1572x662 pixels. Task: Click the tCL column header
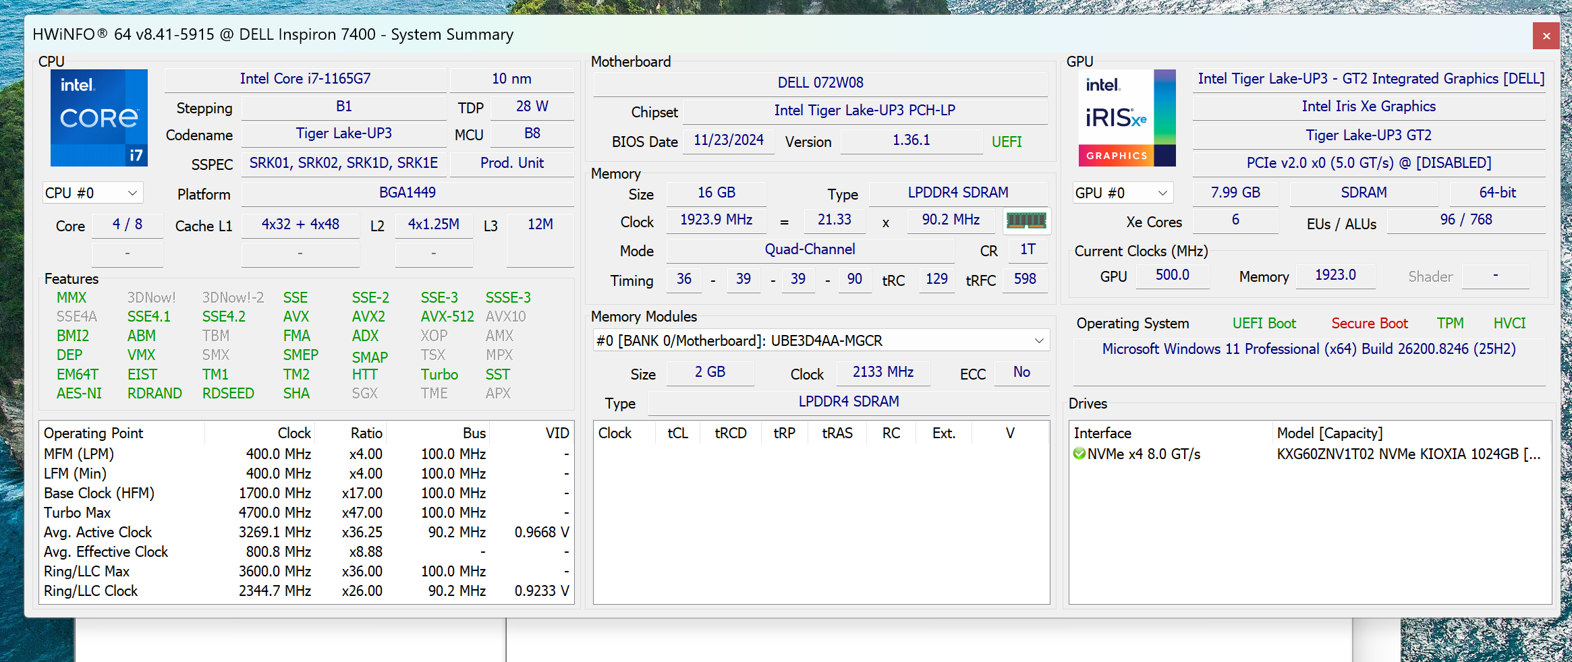tap(677, 433)
